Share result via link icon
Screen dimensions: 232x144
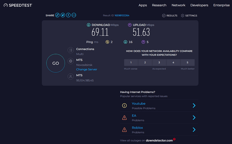click(58, 15)
